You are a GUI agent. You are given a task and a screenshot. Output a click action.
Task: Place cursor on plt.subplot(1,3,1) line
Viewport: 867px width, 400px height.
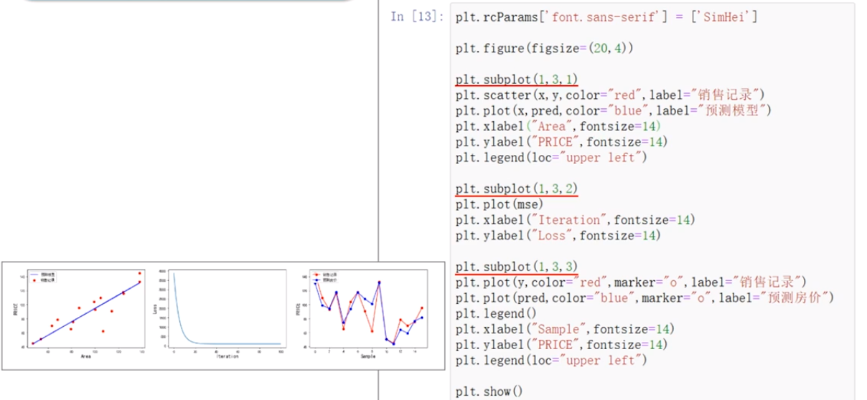517,79
